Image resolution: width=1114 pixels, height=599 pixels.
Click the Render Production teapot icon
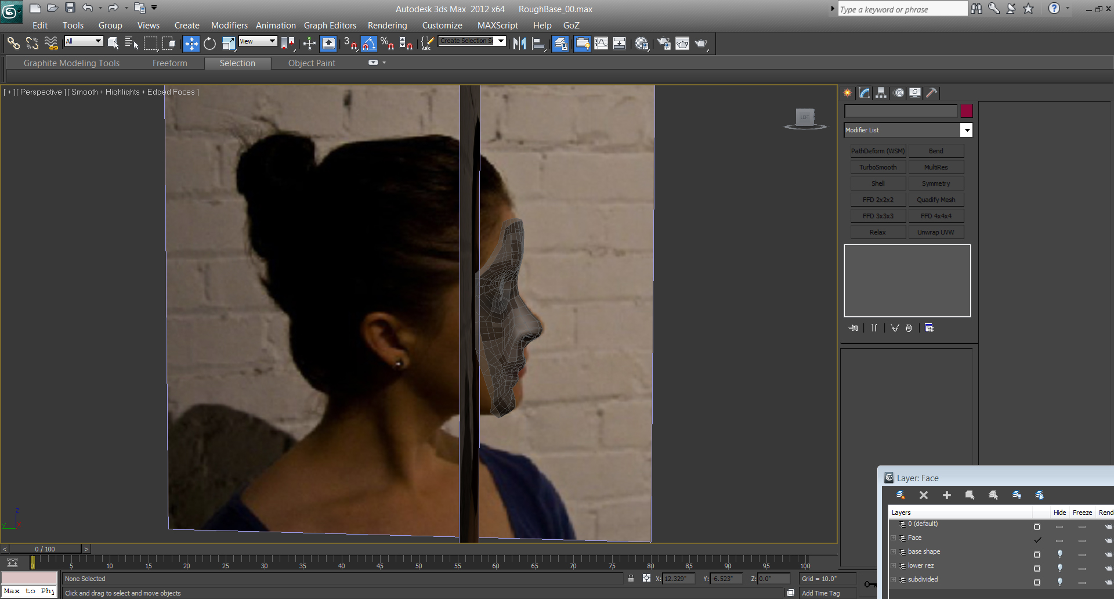tap(701, 44)
